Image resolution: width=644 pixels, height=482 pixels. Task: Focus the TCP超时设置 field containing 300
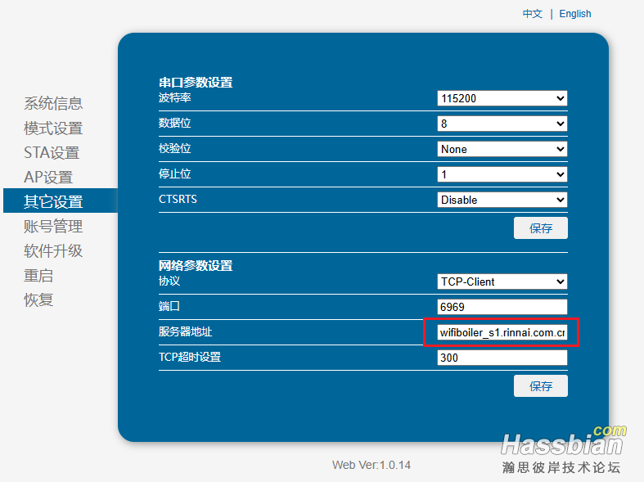coord(502,358)
